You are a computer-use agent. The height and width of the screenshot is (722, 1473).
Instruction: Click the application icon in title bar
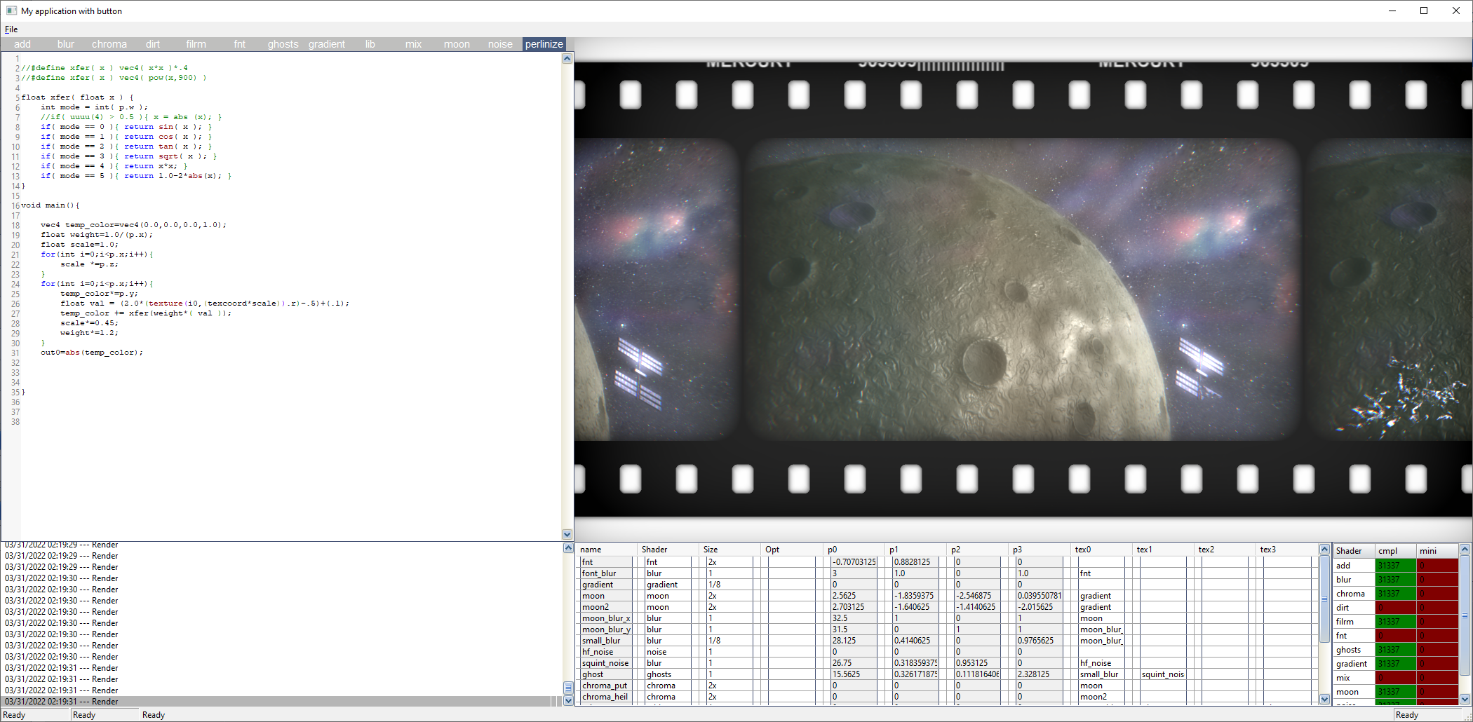click(x=11, y=11)
